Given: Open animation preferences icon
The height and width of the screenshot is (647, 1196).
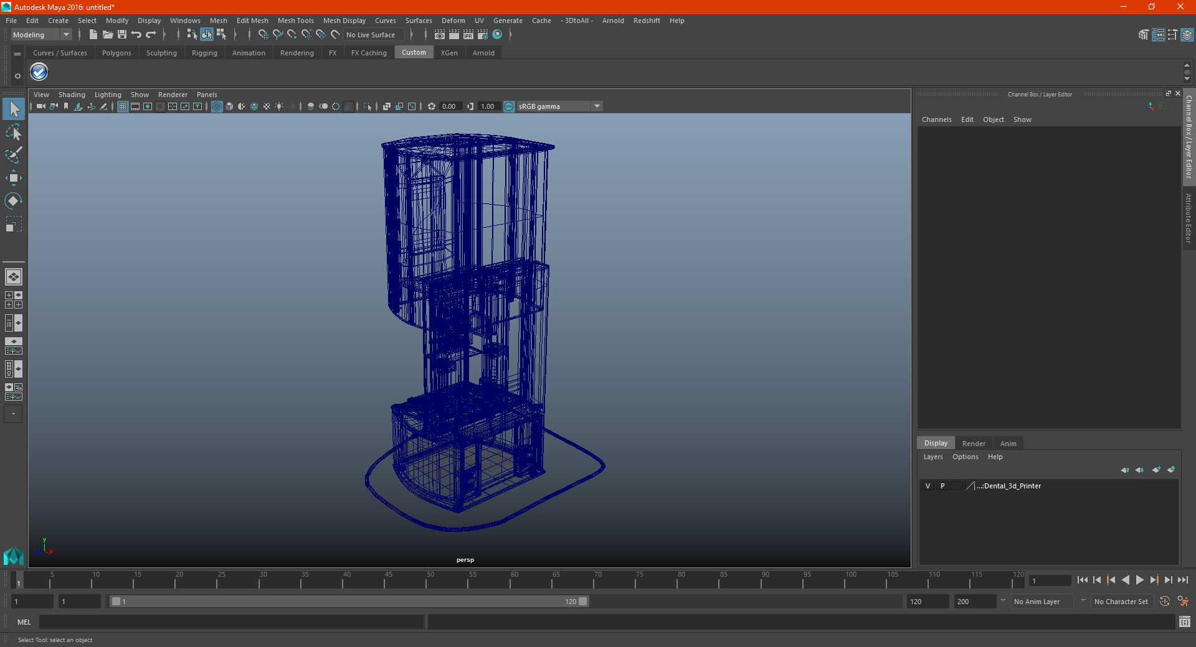Looking at the screenshot, I should [1183, 602].
